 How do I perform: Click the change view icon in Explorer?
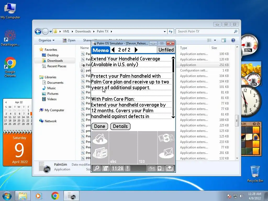click(x=209, y=40)
